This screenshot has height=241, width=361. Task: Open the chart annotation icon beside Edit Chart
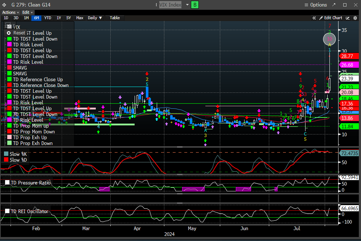(347, 18)
